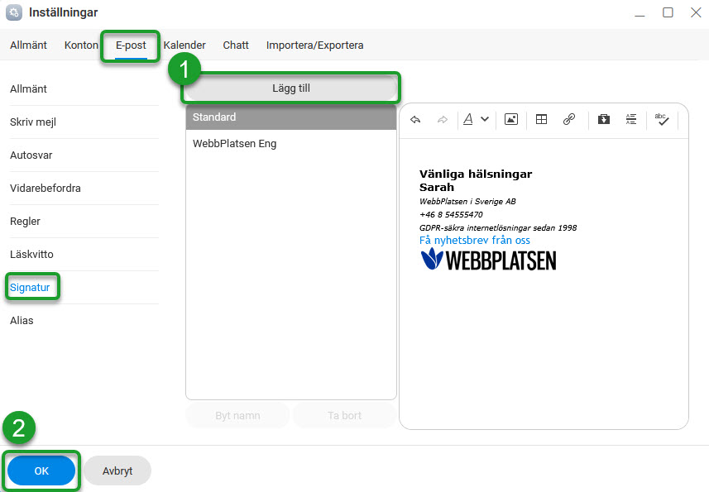Click the insert image icon

(511, 119)
